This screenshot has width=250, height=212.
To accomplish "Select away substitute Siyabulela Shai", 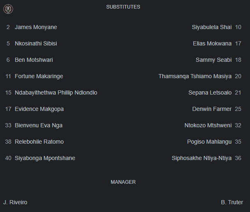I will pos(211,27).
